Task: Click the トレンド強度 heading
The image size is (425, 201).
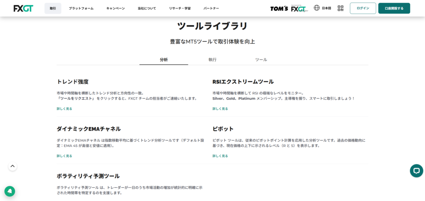Action: (73, 81)
